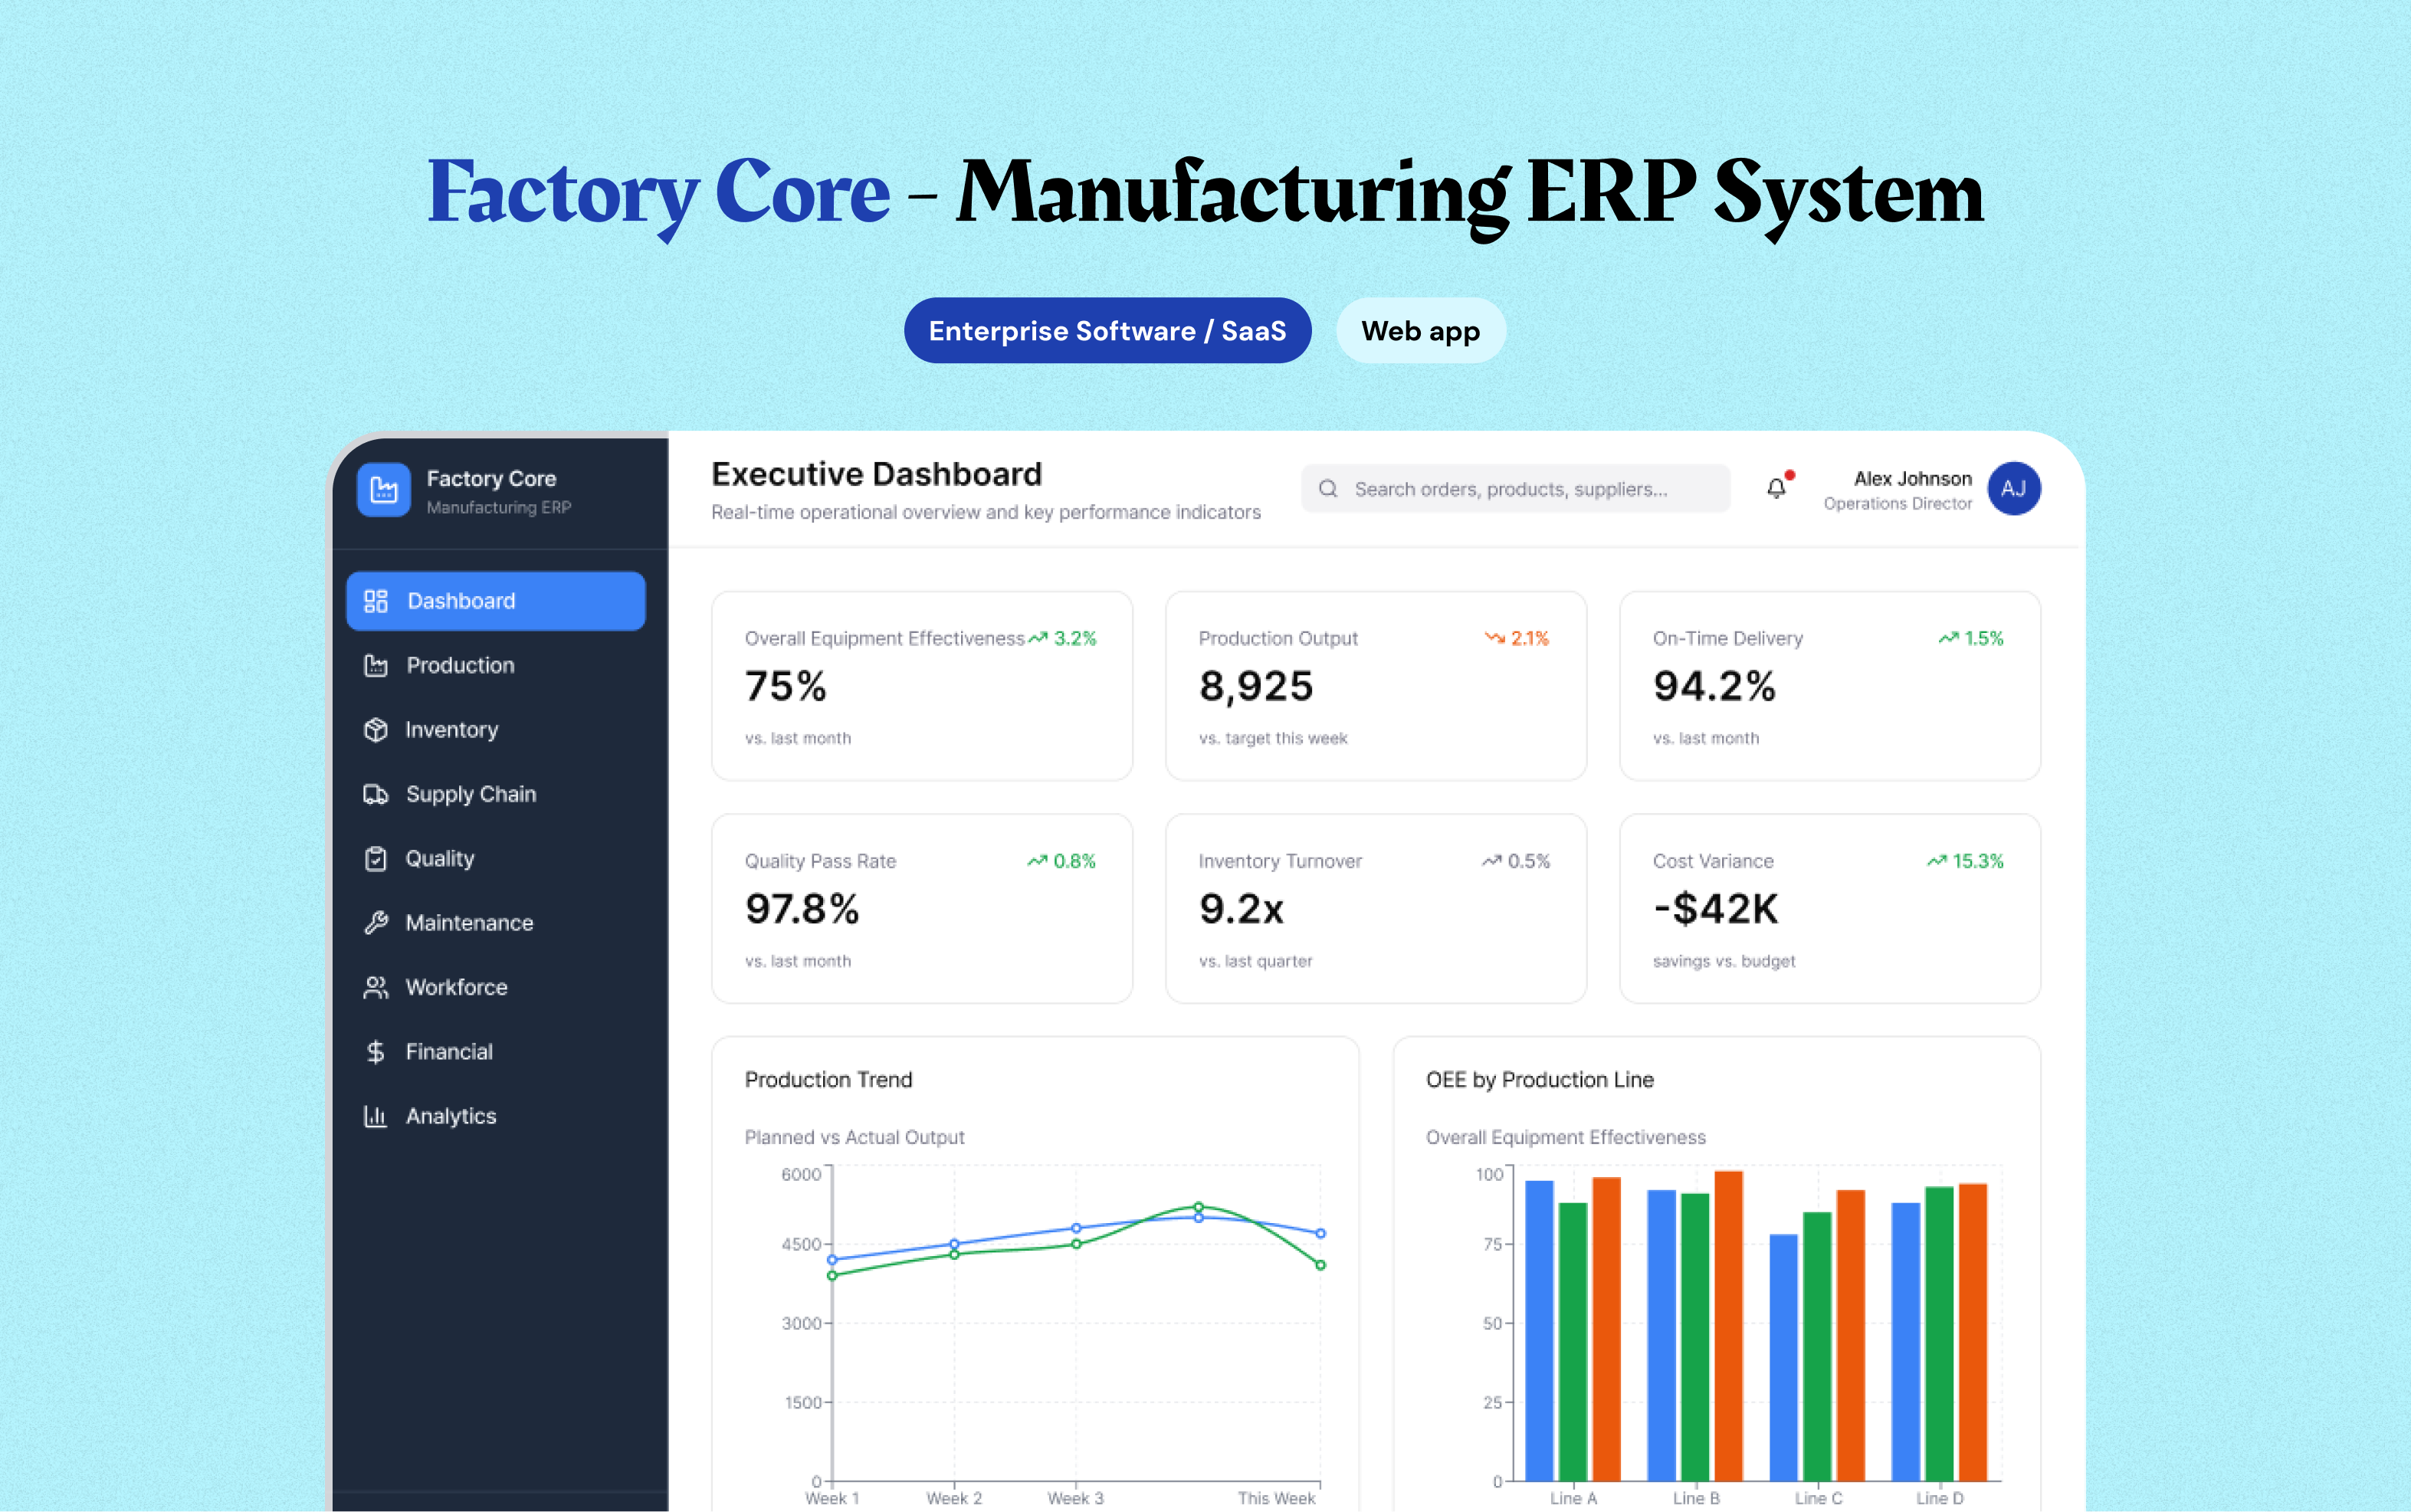Viewport: 2411px width, 1512px height.
Task: Select the Dashboard menu item
Action: click(496, 601)
